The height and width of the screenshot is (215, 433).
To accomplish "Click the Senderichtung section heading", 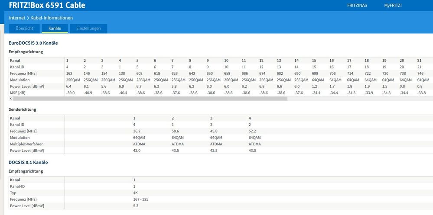I will pos(23,109).
